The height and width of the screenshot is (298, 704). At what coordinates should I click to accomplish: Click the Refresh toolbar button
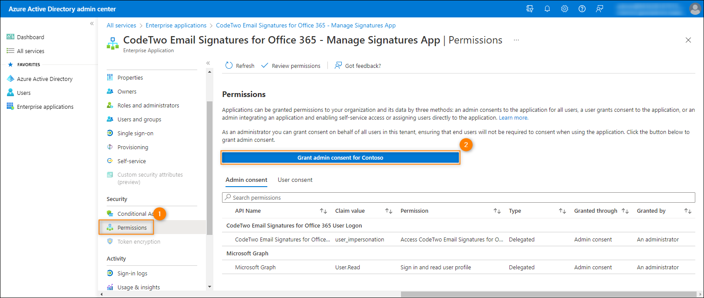click(240, 66)
